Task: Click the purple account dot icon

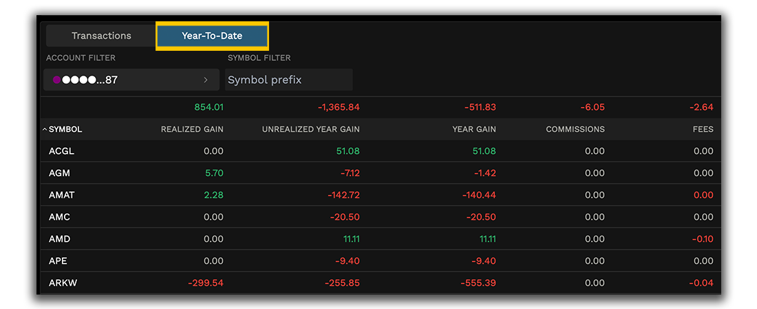Action: (x=56, y=80)
